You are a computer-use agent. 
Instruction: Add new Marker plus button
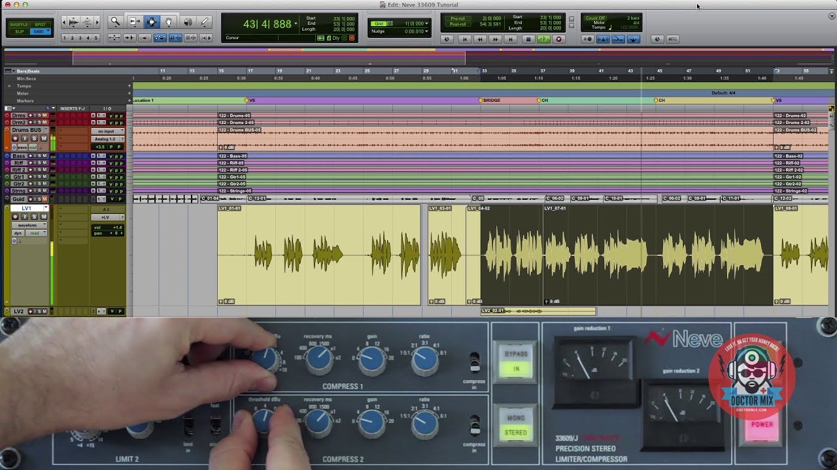tap(129, 101)
